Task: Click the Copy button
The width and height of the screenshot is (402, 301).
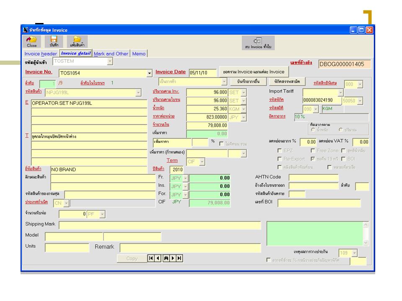Action: click(x=132, y=258)
